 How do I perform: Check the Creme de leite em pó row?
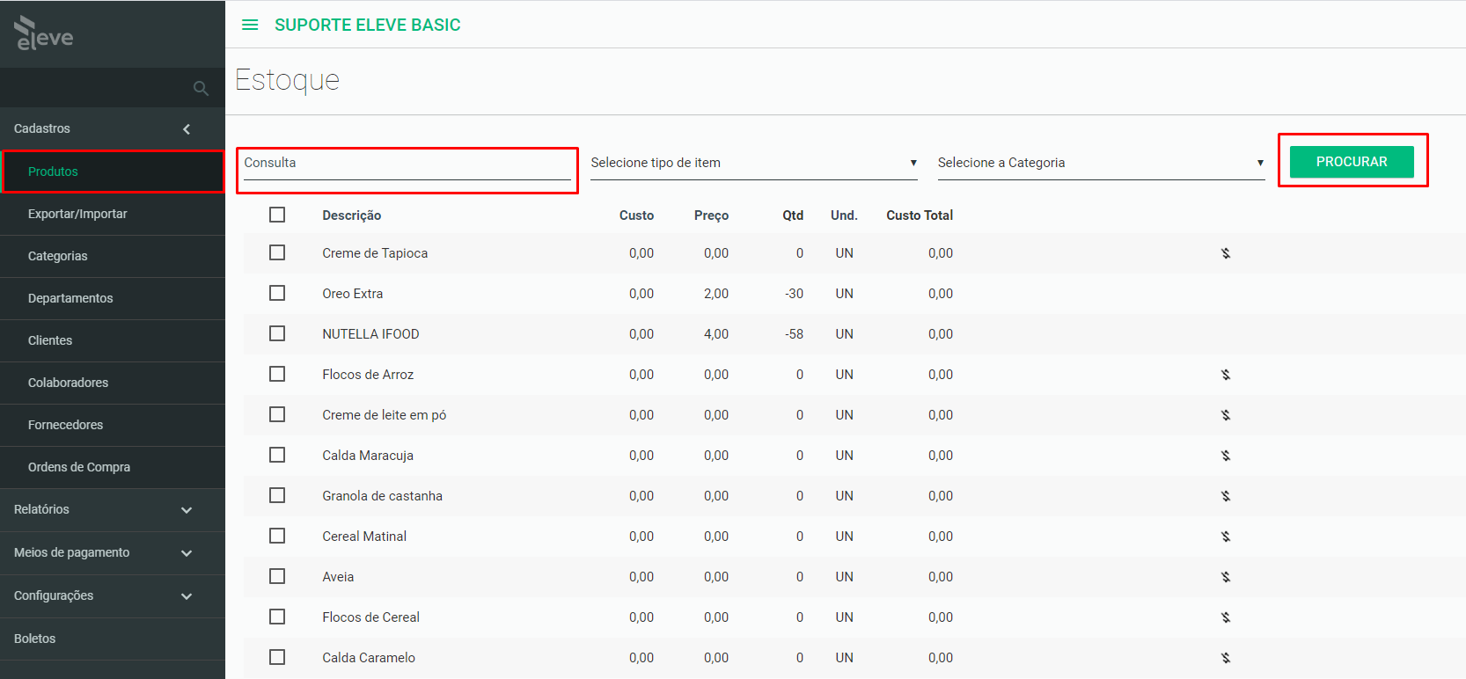click(x=277, y=414)
